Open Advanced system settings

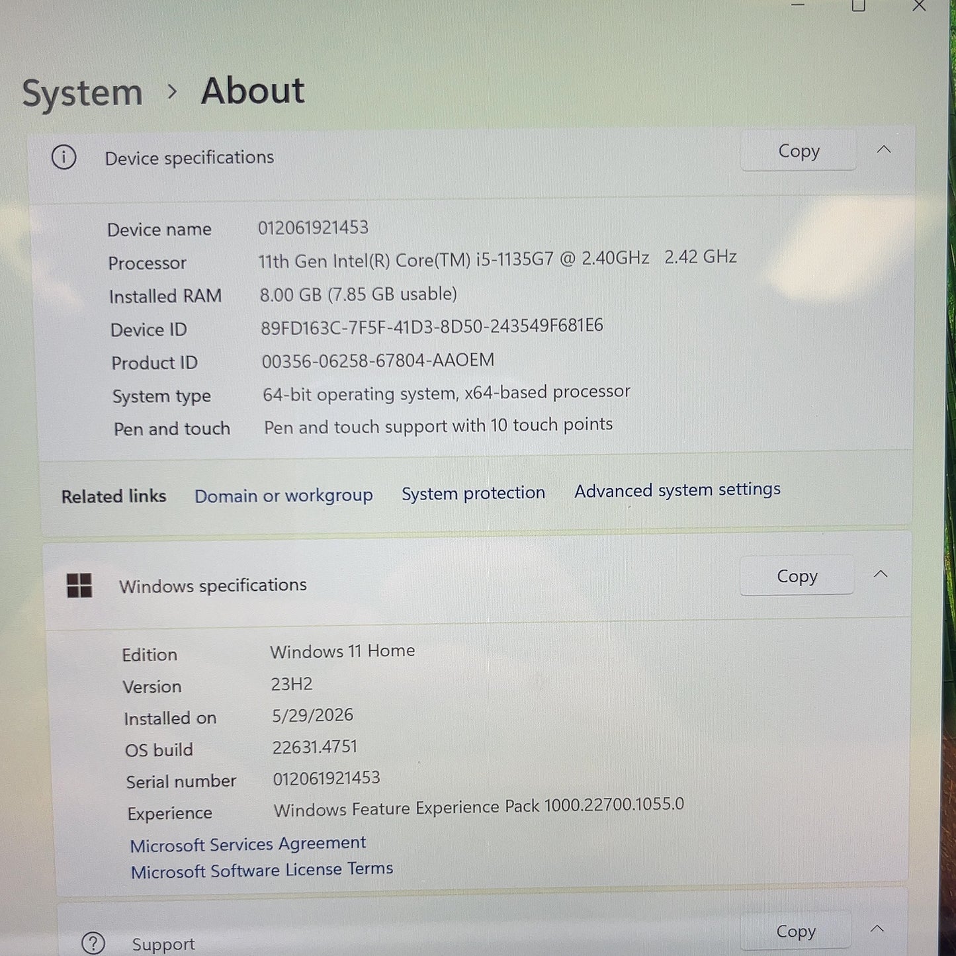click(x=677, y=490)
